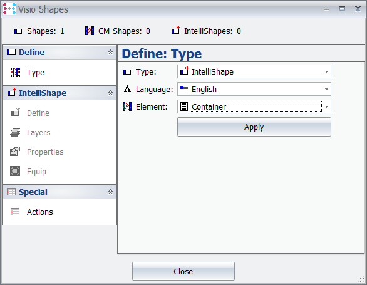Click the Apply button
Screen dimensions: 367x285
254,127
